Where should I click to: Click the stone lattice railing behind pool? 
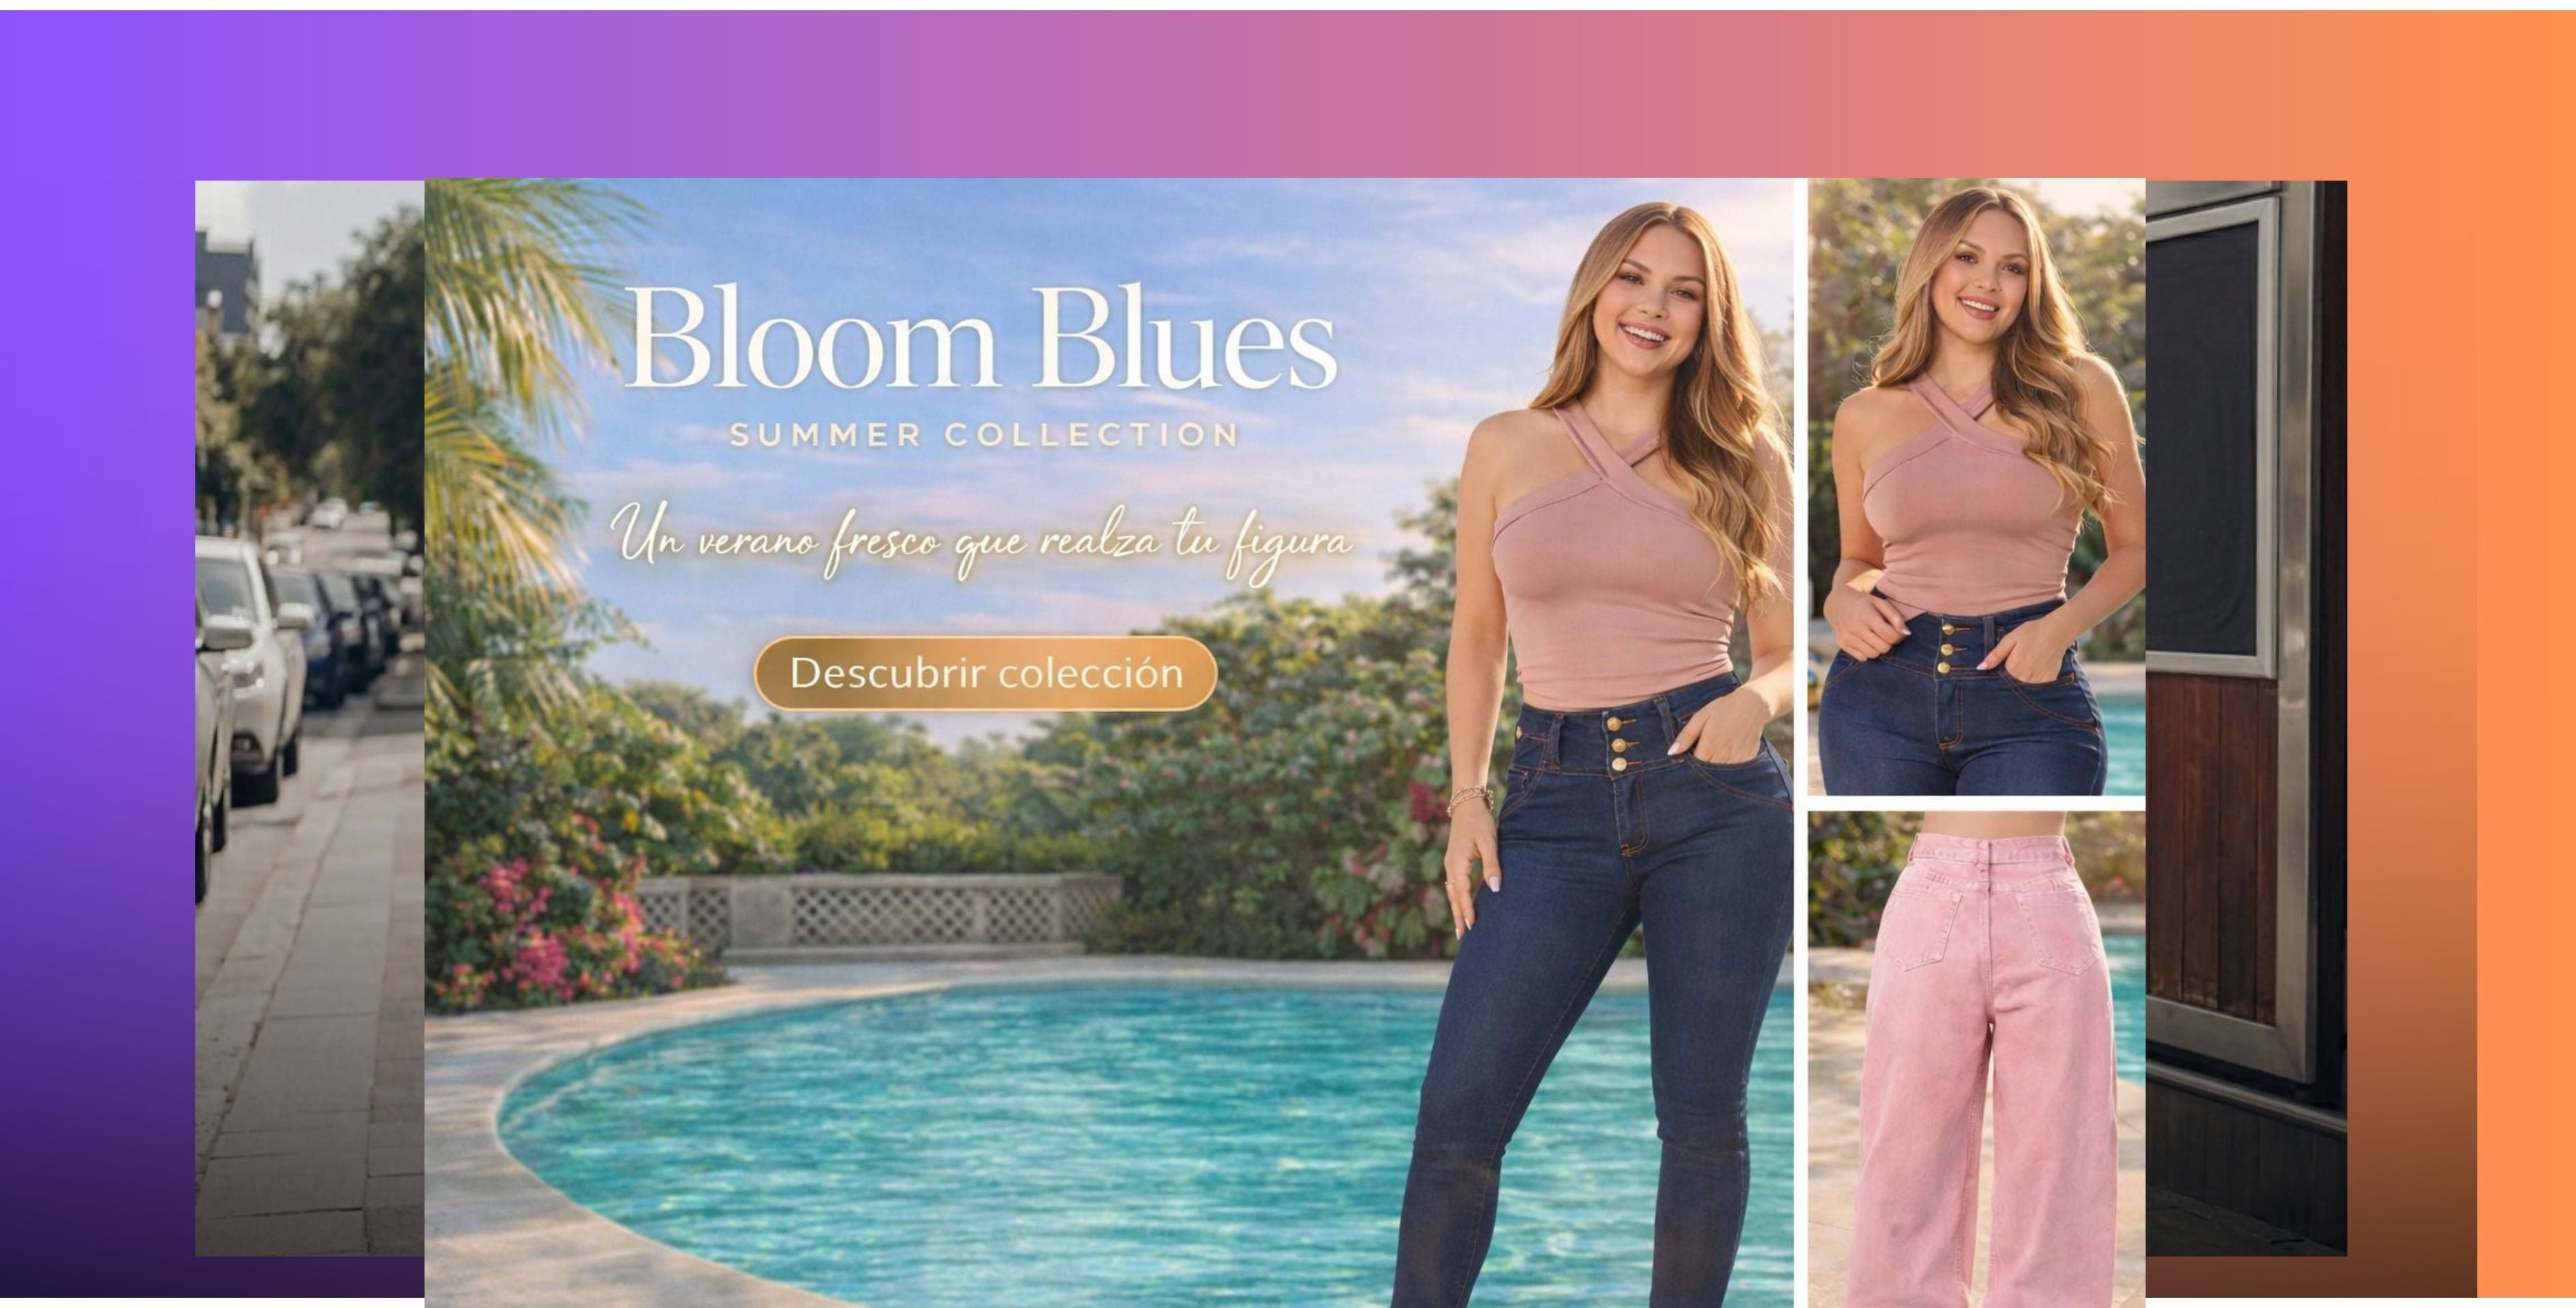pos(880,912)
